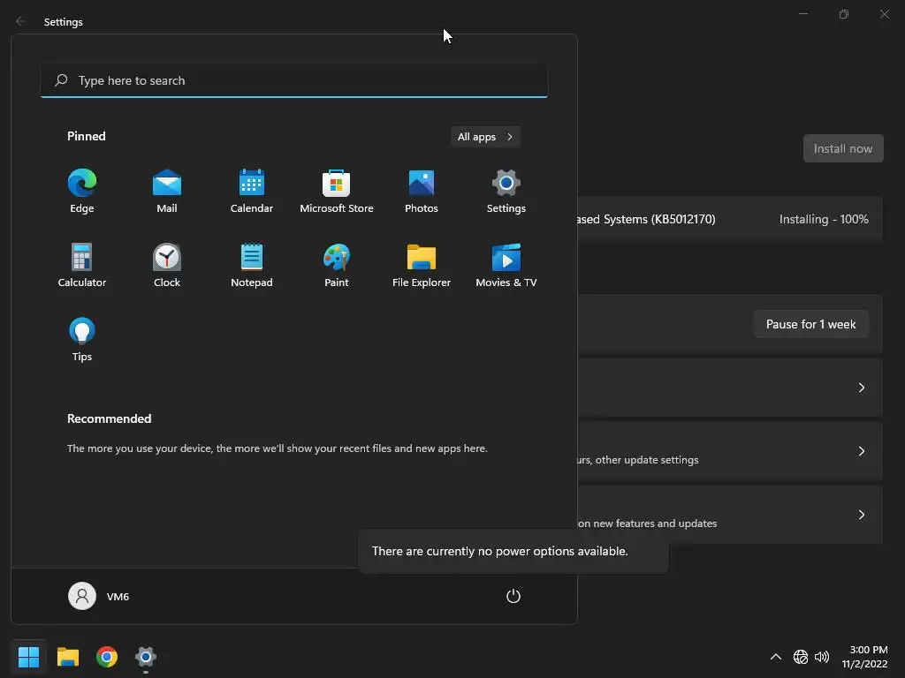Open Google Chrome from the taskbar
The image size is (905, 678).
tap(107, 657)
